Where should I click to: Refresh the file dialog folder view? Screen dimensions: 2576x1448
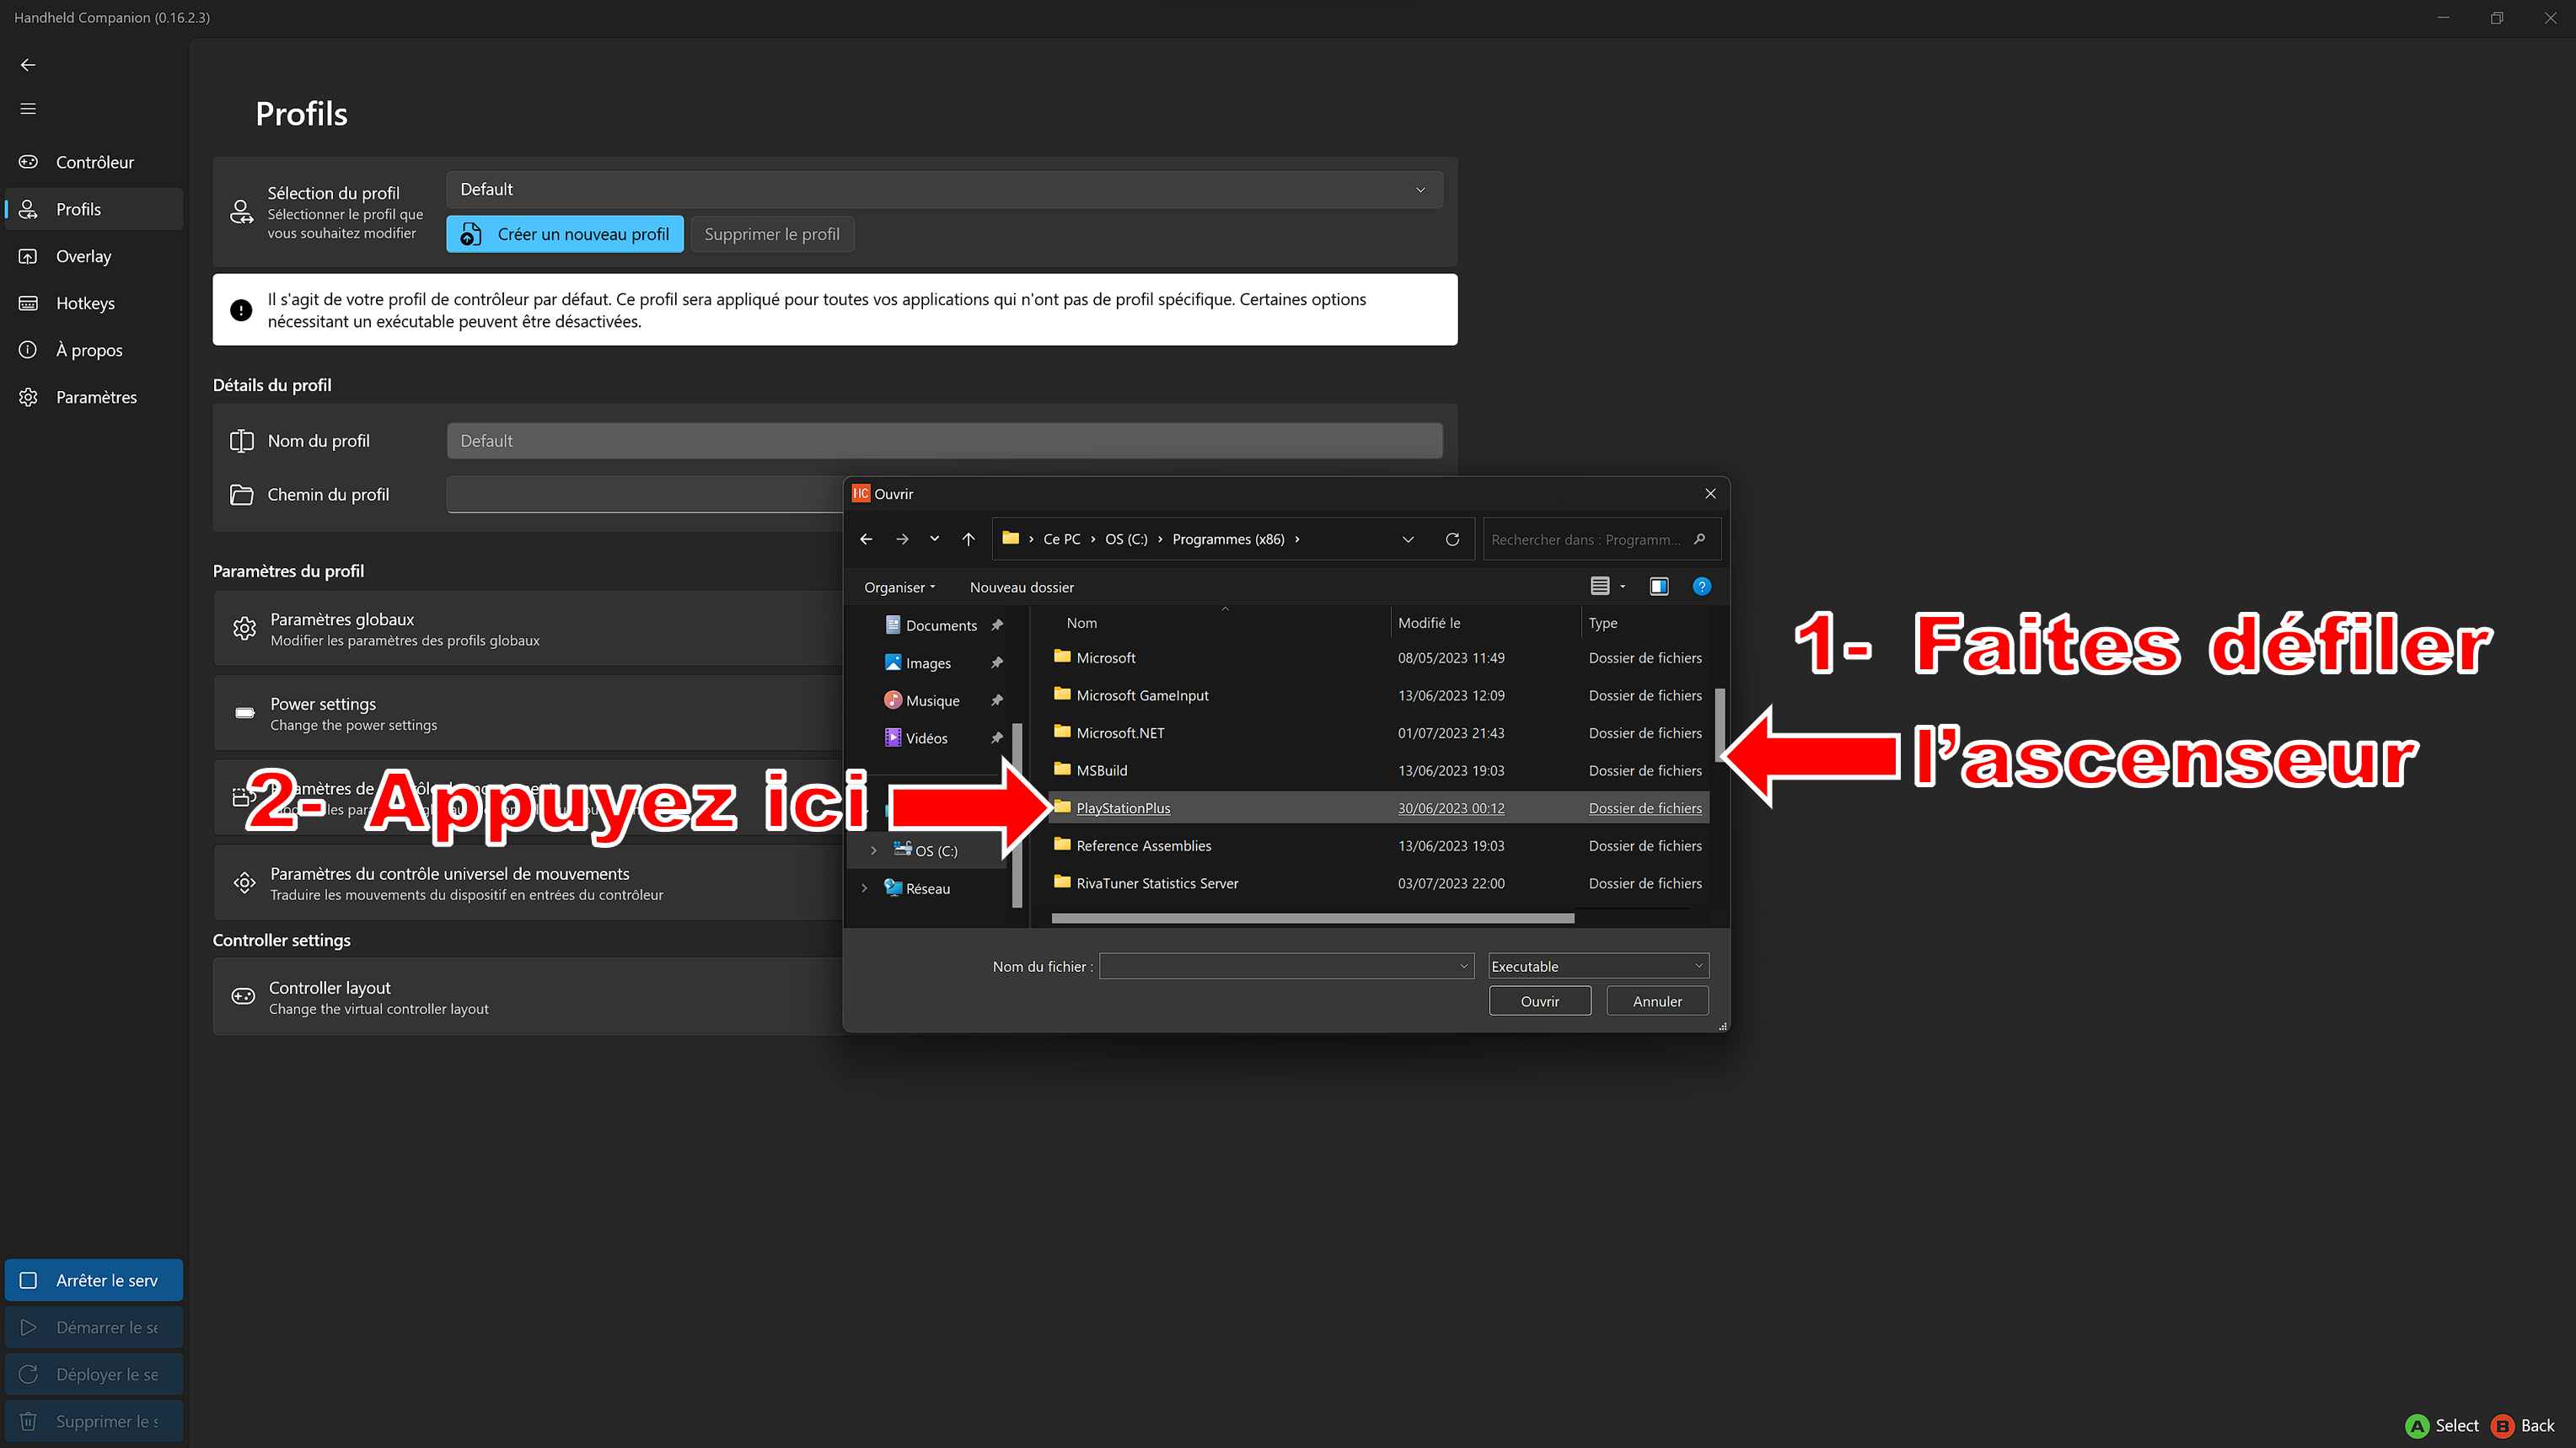(1452, 539)
